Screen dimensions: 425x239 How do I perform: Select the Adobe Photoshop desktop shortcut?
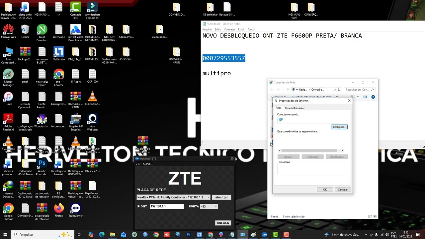pos(42,167)
